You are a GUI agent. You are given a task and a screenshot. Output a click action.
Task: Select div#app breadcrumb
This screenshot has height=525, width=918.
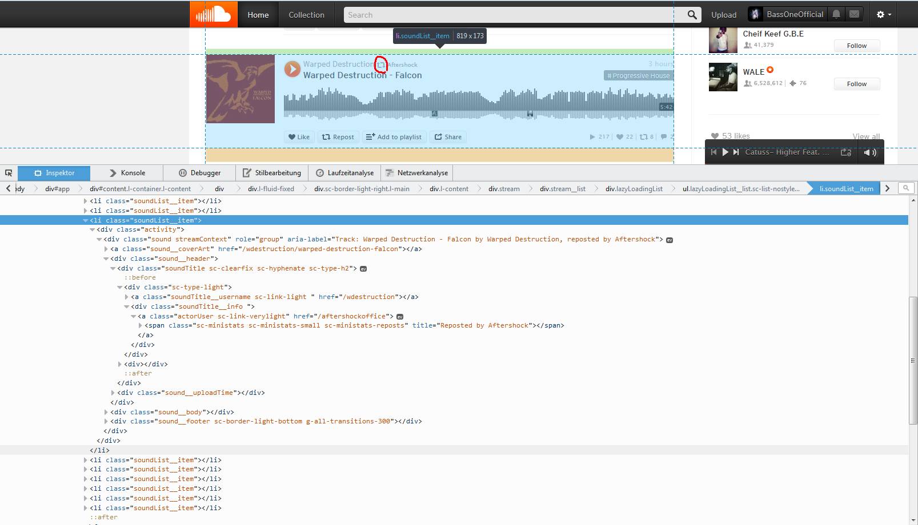coord(57,188)
